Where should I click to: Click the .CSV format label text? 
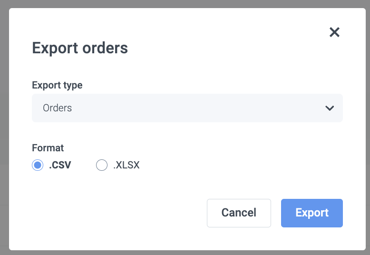click(x=60, y=166)
